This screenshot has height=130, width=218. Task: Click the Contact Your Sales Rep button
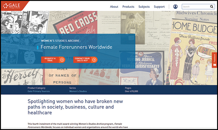85,60
